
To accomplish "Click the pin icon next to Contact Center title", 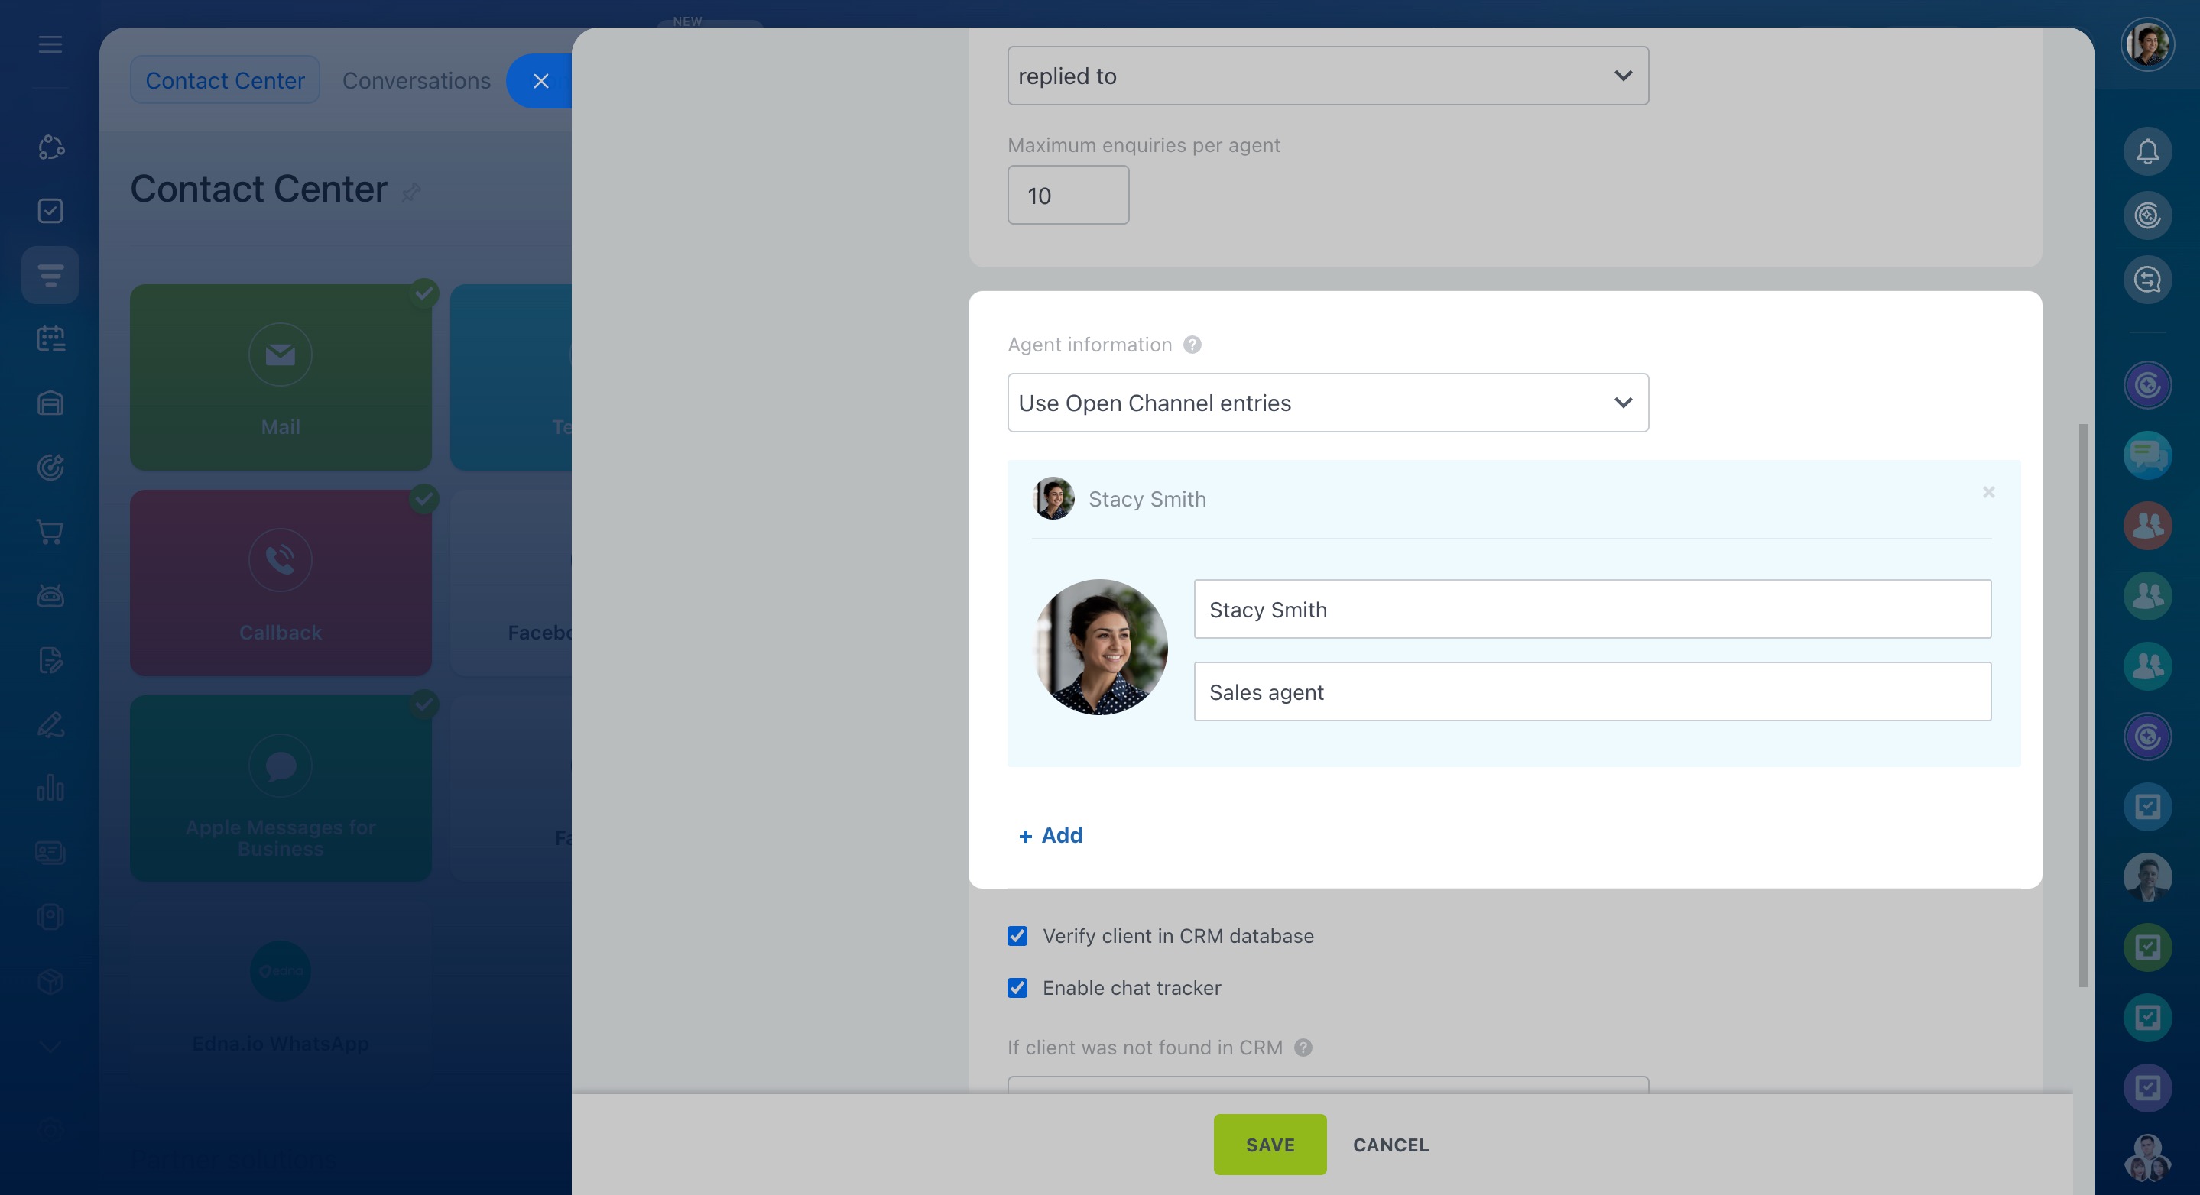I will [x=410, y=192].
